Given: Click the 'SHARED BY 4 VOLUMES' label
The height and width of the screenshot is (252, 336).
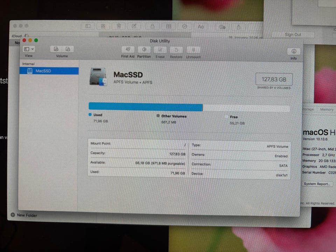Looking at the screenshot, I should coord(274,88).
